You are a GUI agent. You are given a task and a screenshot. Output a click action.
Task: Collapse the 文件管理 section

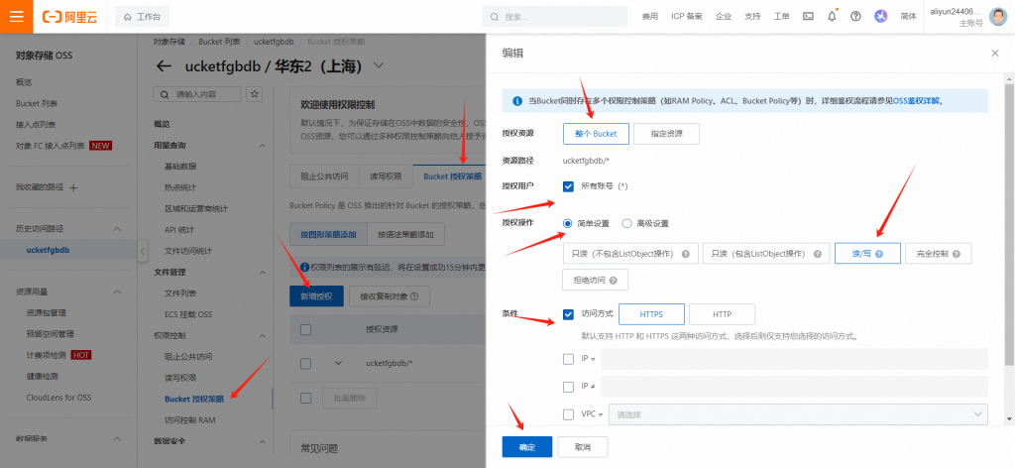262,273
